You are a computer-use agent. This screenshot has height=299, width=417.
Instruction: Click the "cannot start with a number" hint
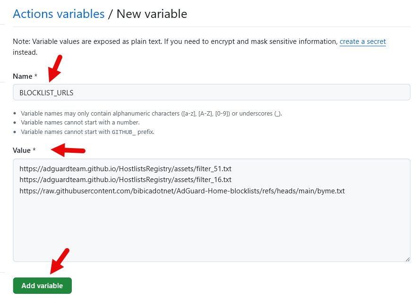[80, 123]
